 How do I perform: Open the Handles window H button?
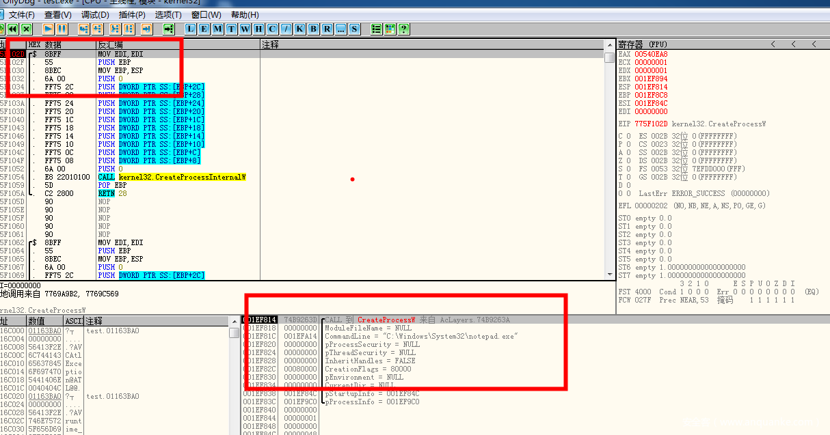click(258, 29)
